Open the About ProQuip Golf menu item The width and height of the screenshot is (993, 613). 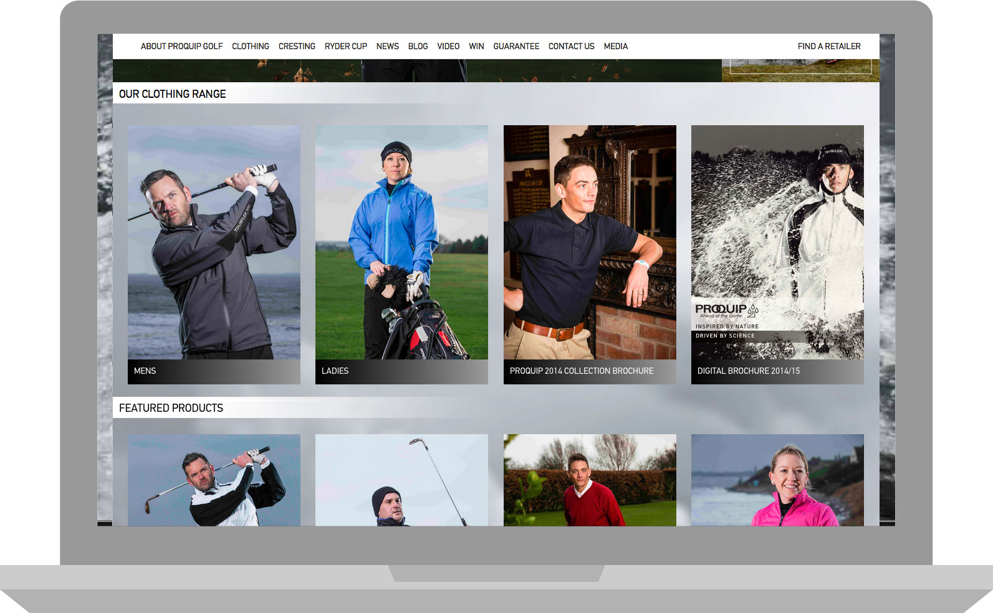181,46
